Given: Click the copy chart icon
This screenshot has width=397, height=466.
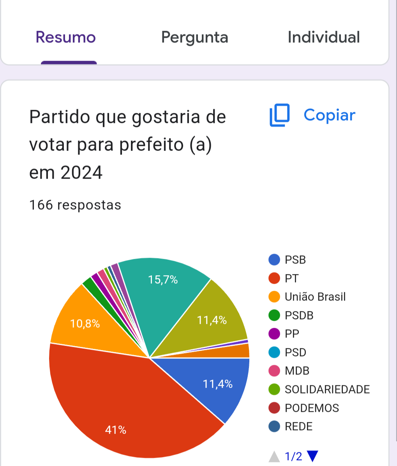Looking at the screenshot, I should (279, 115).
